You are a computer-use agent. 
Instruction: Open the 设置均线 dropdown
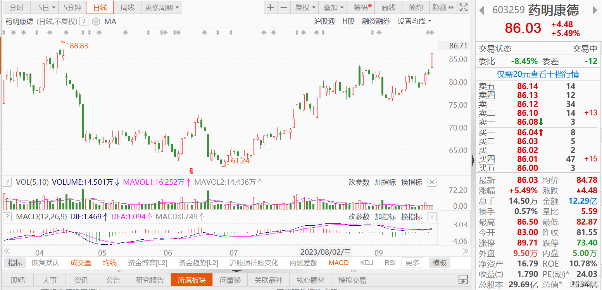pos(414,21)
